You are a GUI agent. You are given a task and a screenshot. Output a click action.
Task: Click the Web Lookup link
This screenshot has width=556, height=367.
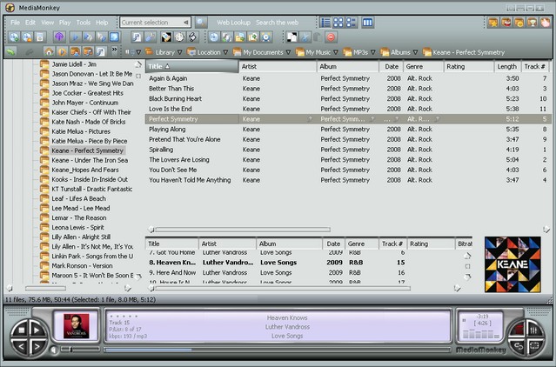pos(234,22)
